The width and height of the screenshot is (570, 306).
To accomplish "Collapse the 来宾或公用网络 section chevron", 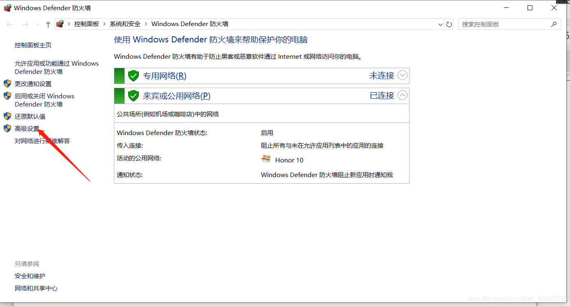I will [x=403, y=95].
